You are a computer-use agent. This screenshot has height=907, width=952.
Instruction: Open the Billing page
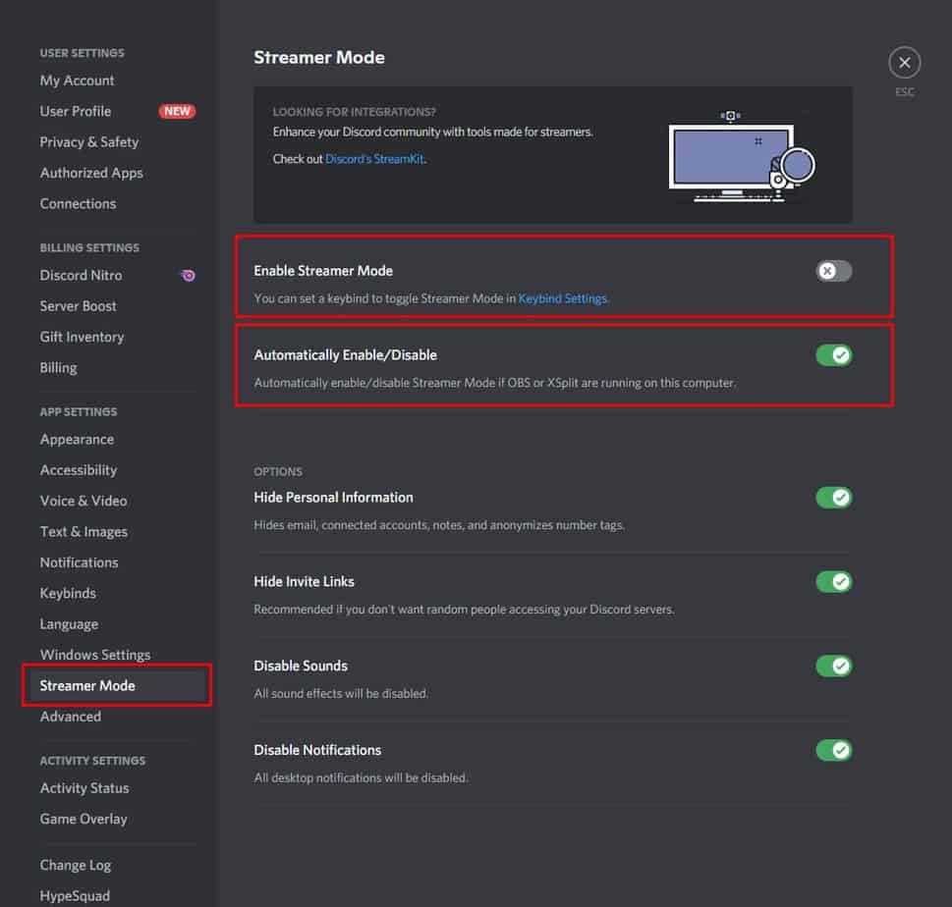(x=58, y=368)
